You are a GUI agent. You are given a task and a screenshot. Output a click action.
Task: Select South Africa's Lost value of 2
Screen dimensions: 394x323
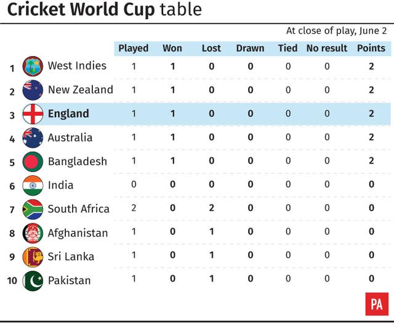click(211, 208)
